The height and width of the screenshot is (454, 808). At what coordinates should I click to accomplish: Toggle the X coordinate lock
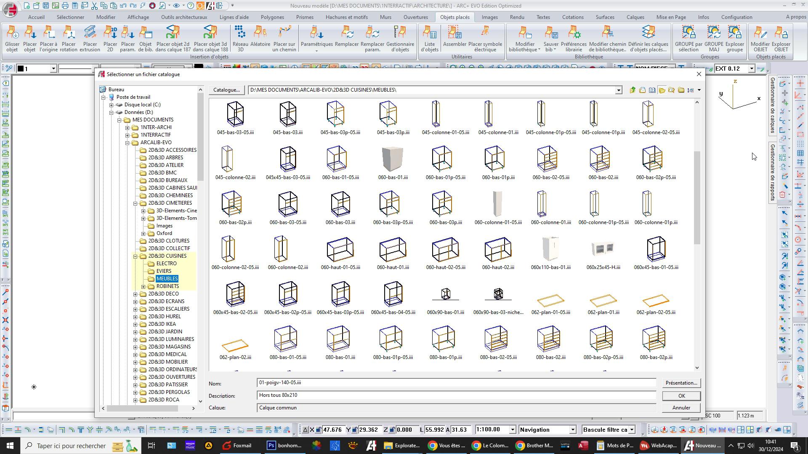319,430
